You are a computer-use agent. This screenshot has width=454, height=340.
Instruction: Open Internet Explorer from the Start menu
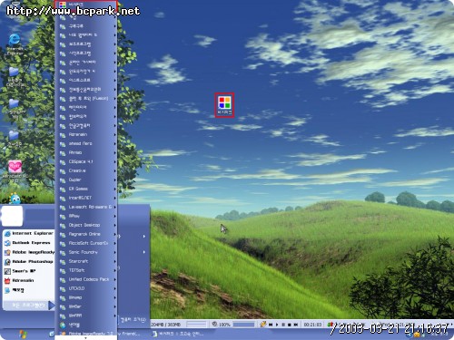[x=29, y=233]
